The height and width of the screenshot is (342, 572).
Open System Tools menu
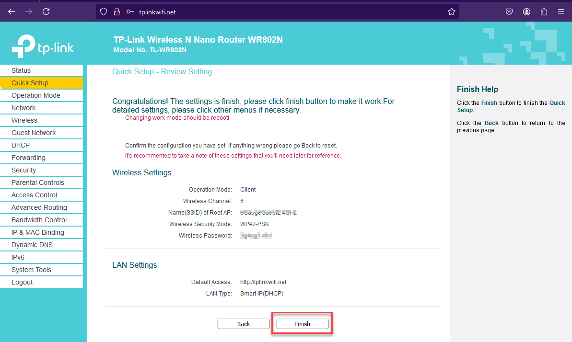(42, 270)
